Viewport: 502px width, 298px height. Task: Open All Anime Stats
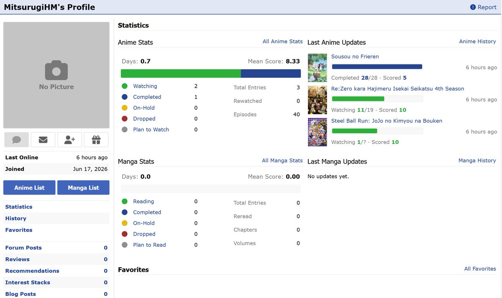(x=282, y=41)
